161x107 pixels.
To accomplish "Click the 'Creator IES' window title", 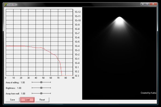I will (x=12, y=5).
